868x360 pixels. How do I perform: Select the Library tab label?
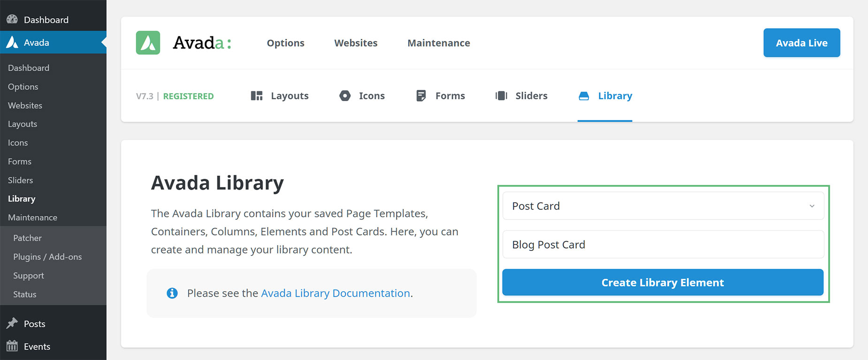pyautogui.click(x=615, y=96)
